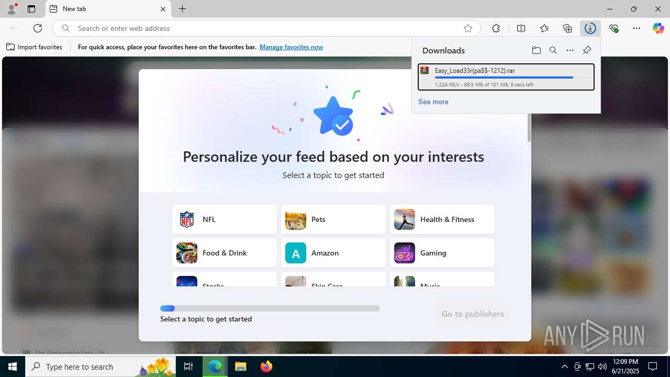Open the Favorites list icon
Image resolution: width=670 pixels, height=377 pixels.
tap(544, 28)
